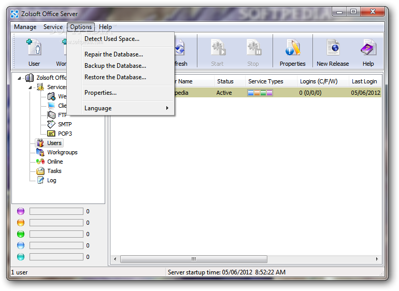
Task: Click the User toolbar icon
Action: [x=34, y=48]
